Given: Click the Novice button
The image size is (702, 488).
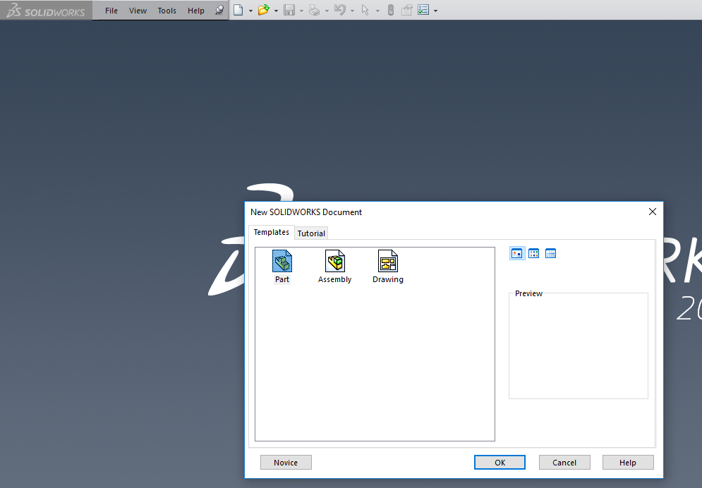Looking at the screenshot, I should click(x=286, y=463).
